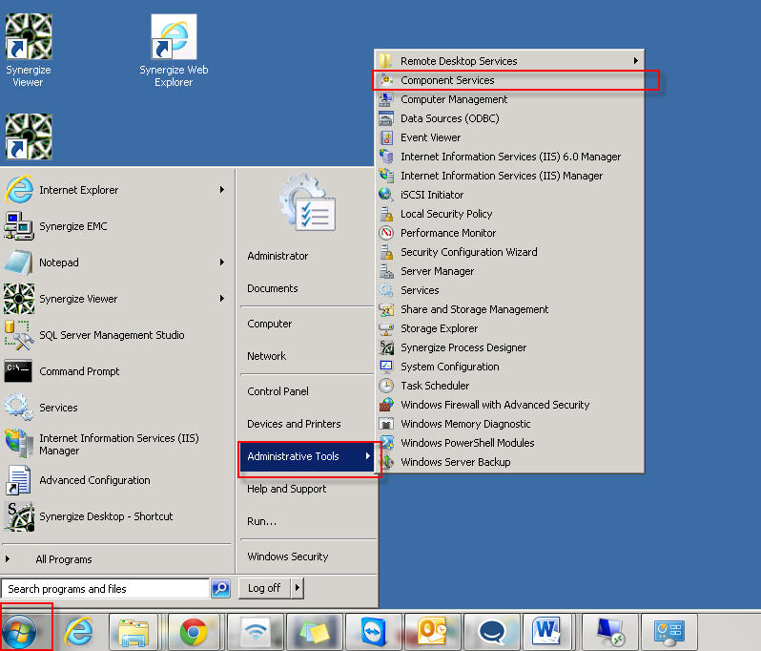
Task: Open Windows Server Backup
Action: tap(509, 462)
